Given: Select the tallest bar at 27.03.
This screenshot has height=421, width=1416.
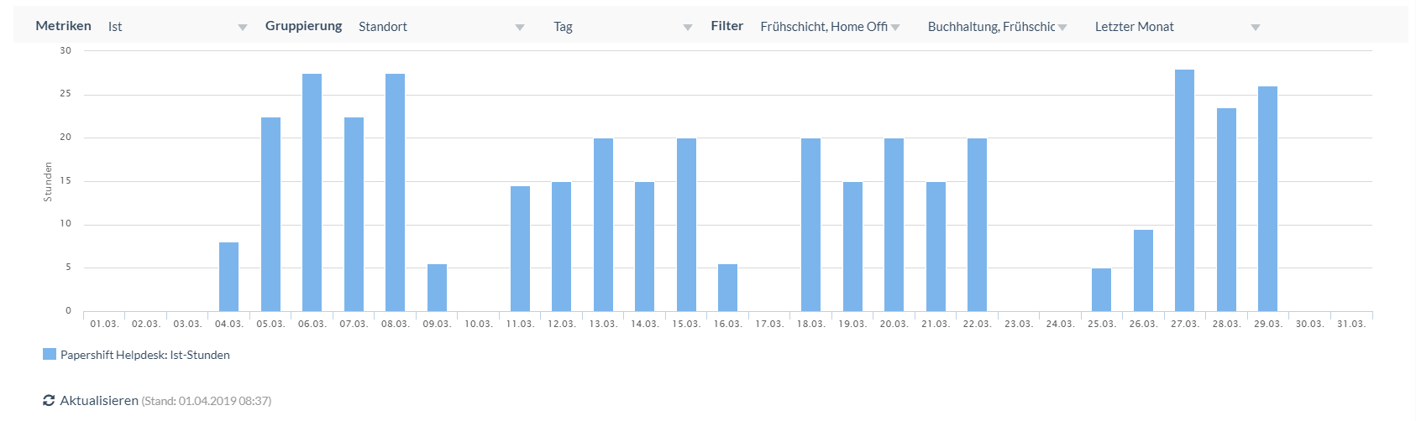Looking at the screenshot, I should tap(1184, 190).
